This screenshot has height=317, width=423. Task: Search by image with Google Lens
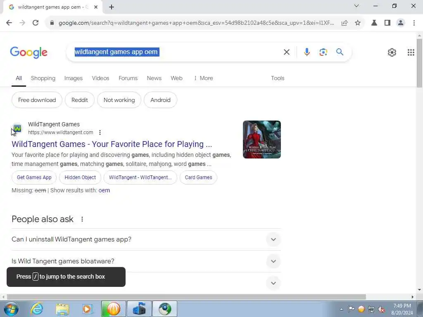[x=323, y=52]
